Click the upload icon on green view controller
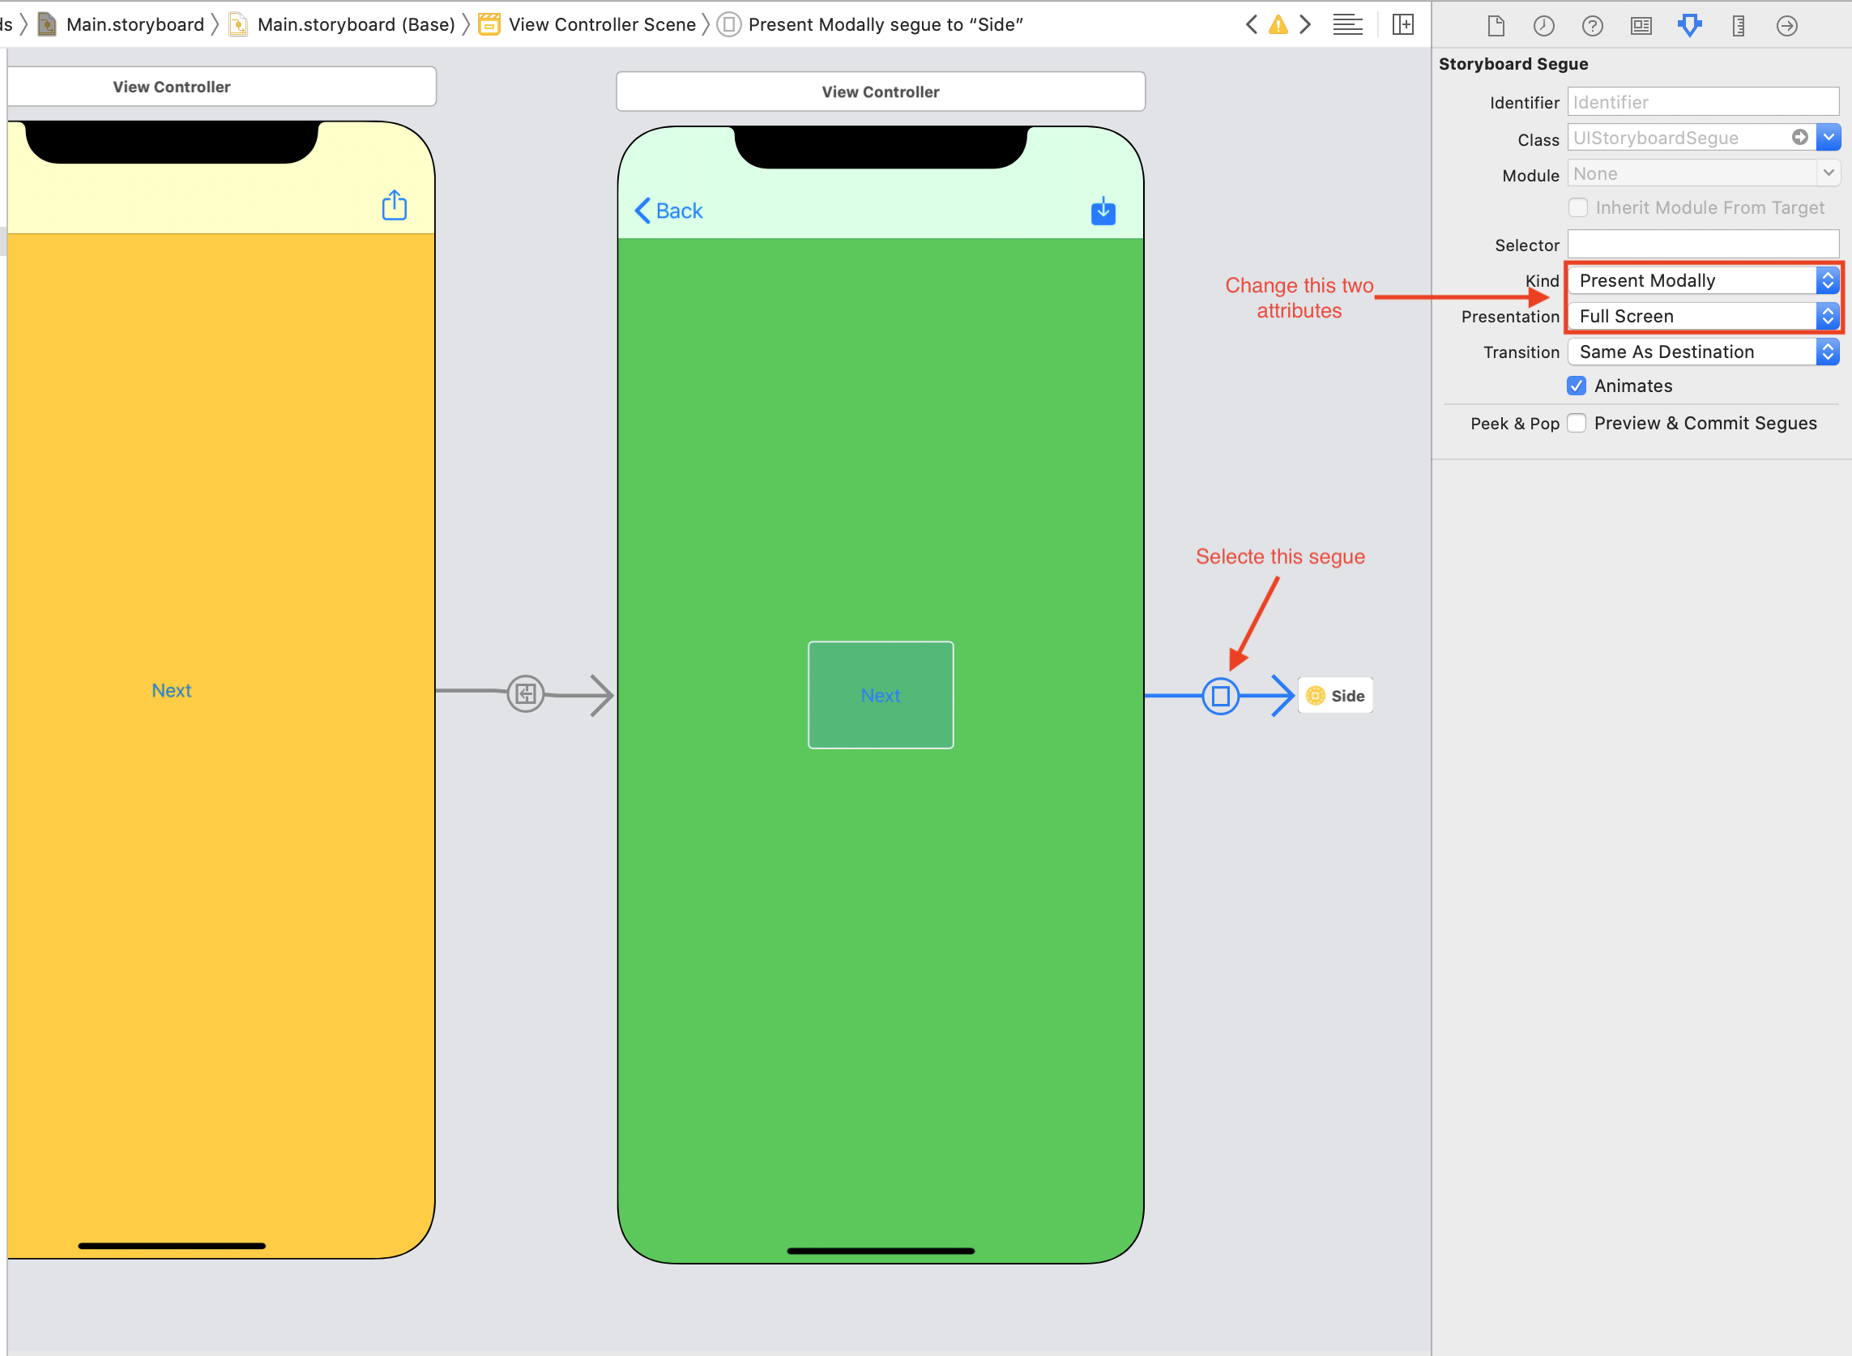 click(1104, 211)
